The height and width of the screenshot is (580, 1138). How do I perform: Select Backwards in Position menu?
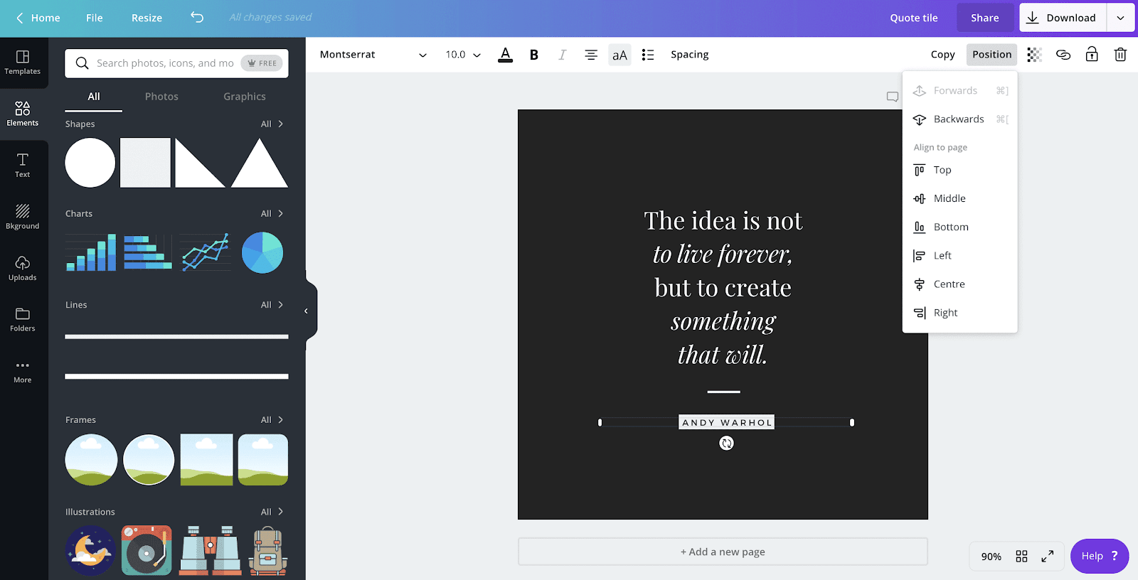960,119
